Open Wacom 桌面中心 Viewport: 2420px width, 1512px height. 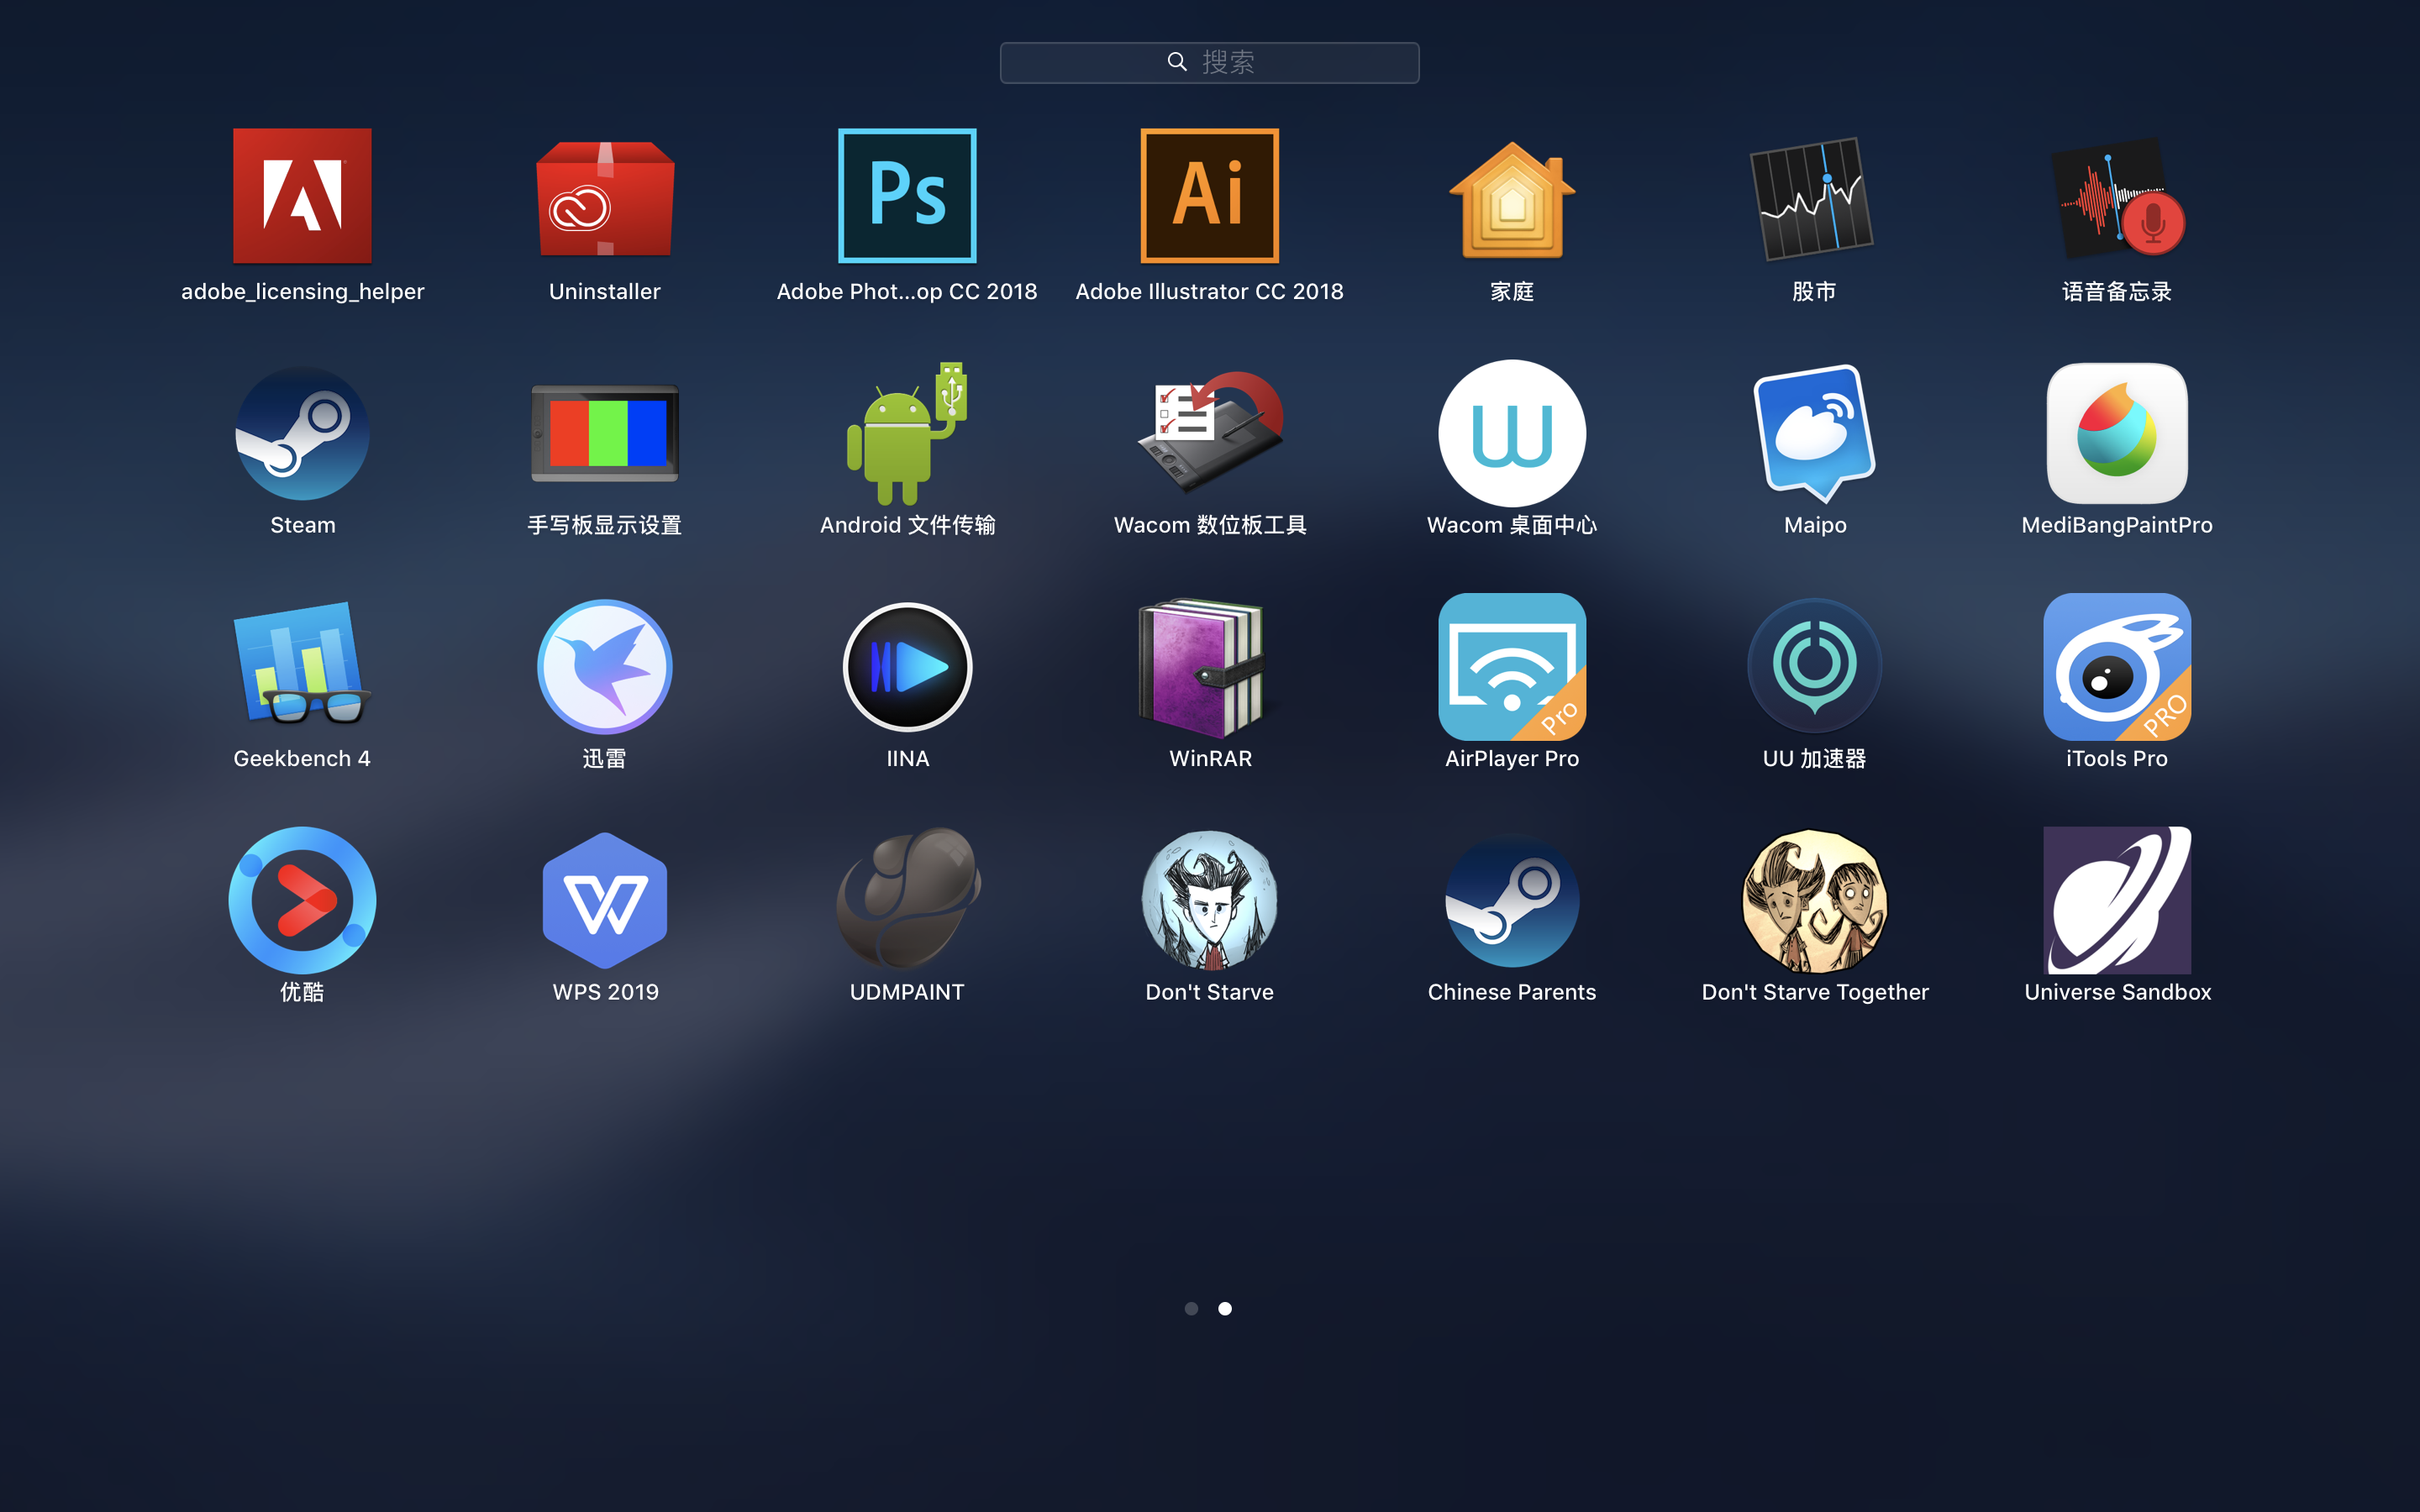pyautogui.click(x=1512, y=433)
